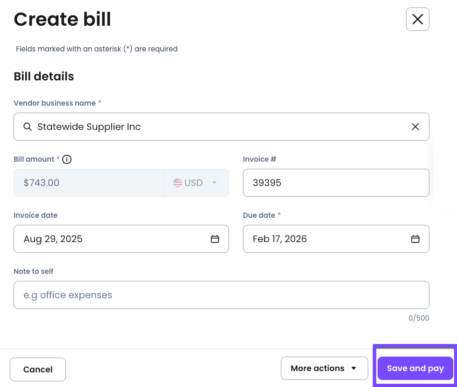The image size is (457, 387).
Task: Click the Statewide Supplier Inc vendor text
Action: point(89,127)
